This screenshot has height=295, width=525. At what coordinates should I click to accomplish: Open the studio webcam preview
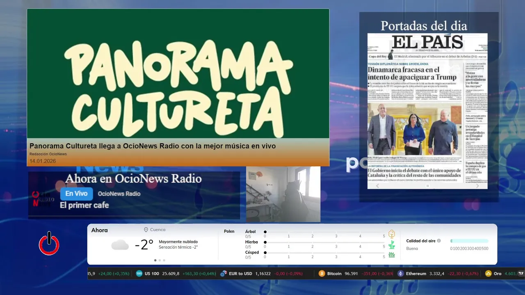(283, 194)
